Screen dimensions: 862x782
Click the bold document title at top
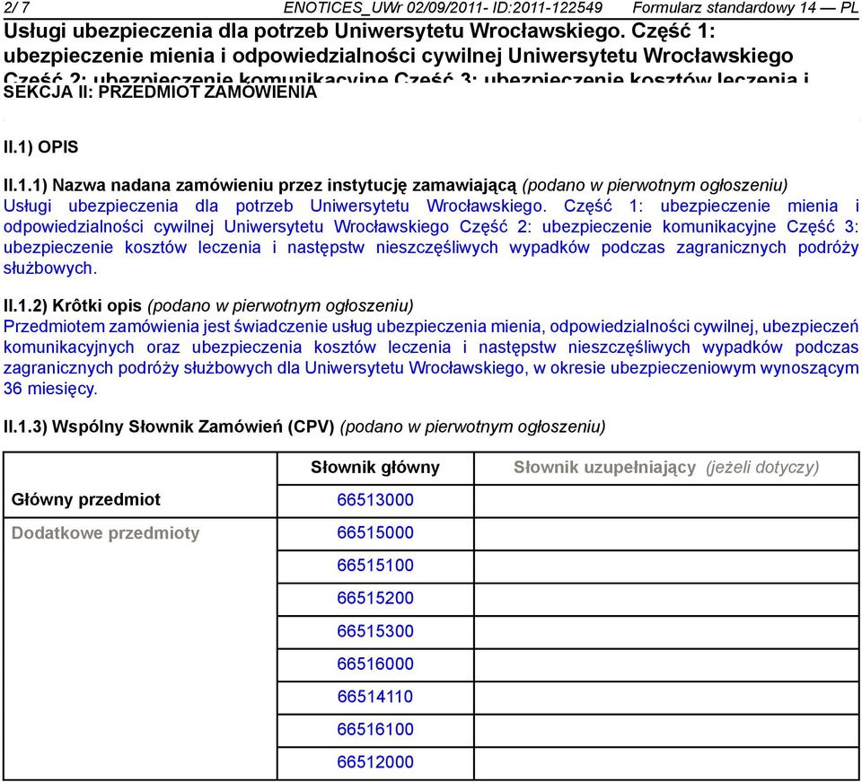[x=406, y=55]
